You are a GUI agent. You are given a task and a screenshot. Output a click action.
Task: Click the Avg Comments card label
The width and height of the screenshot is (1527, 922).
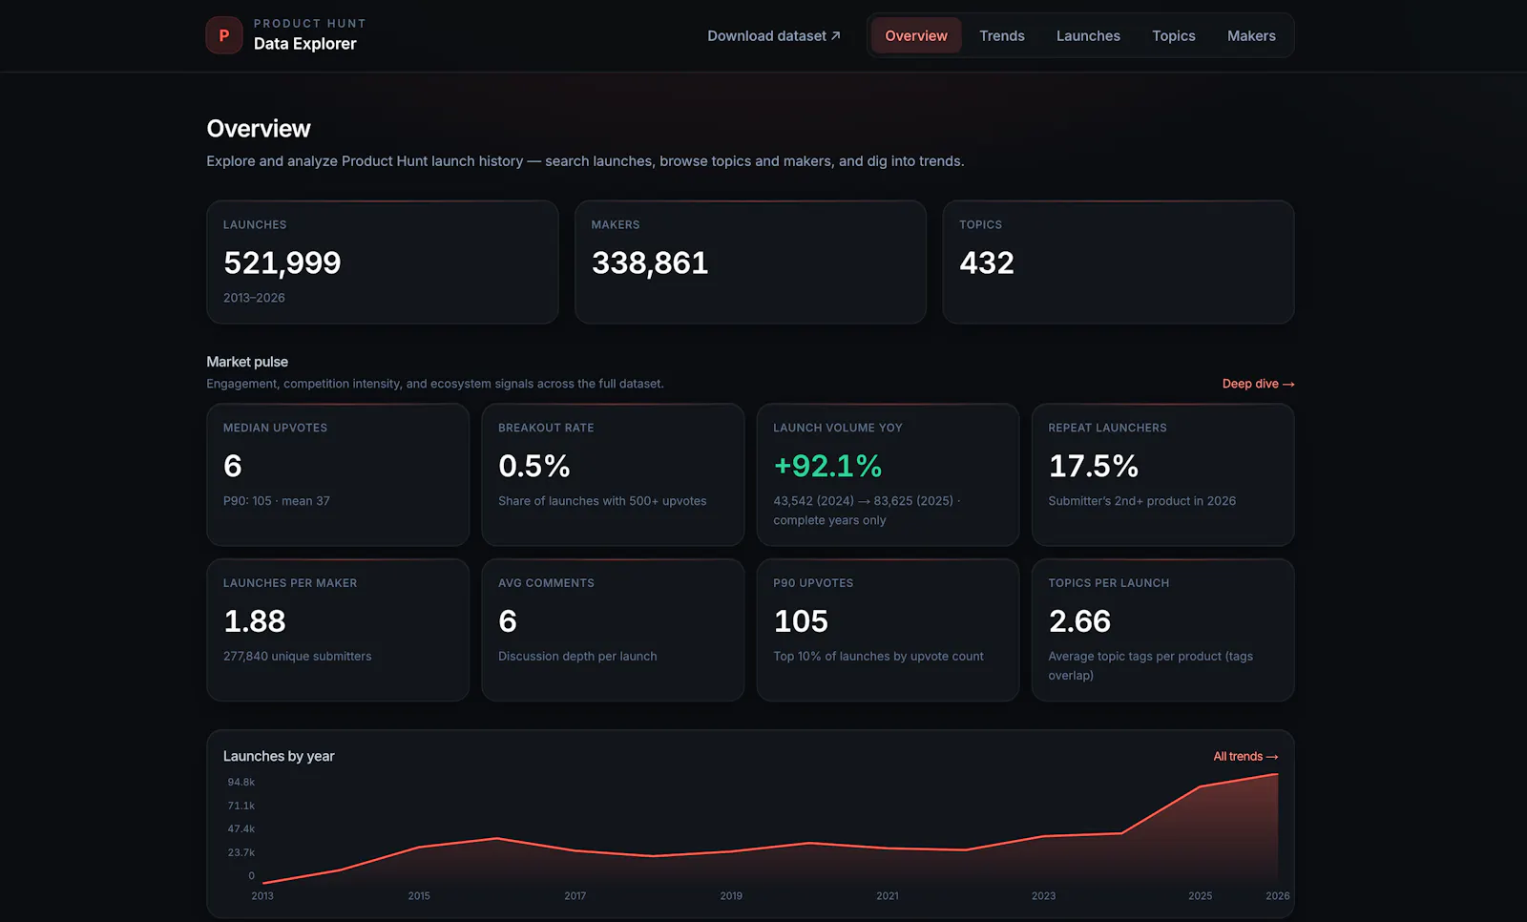[546, 583]
